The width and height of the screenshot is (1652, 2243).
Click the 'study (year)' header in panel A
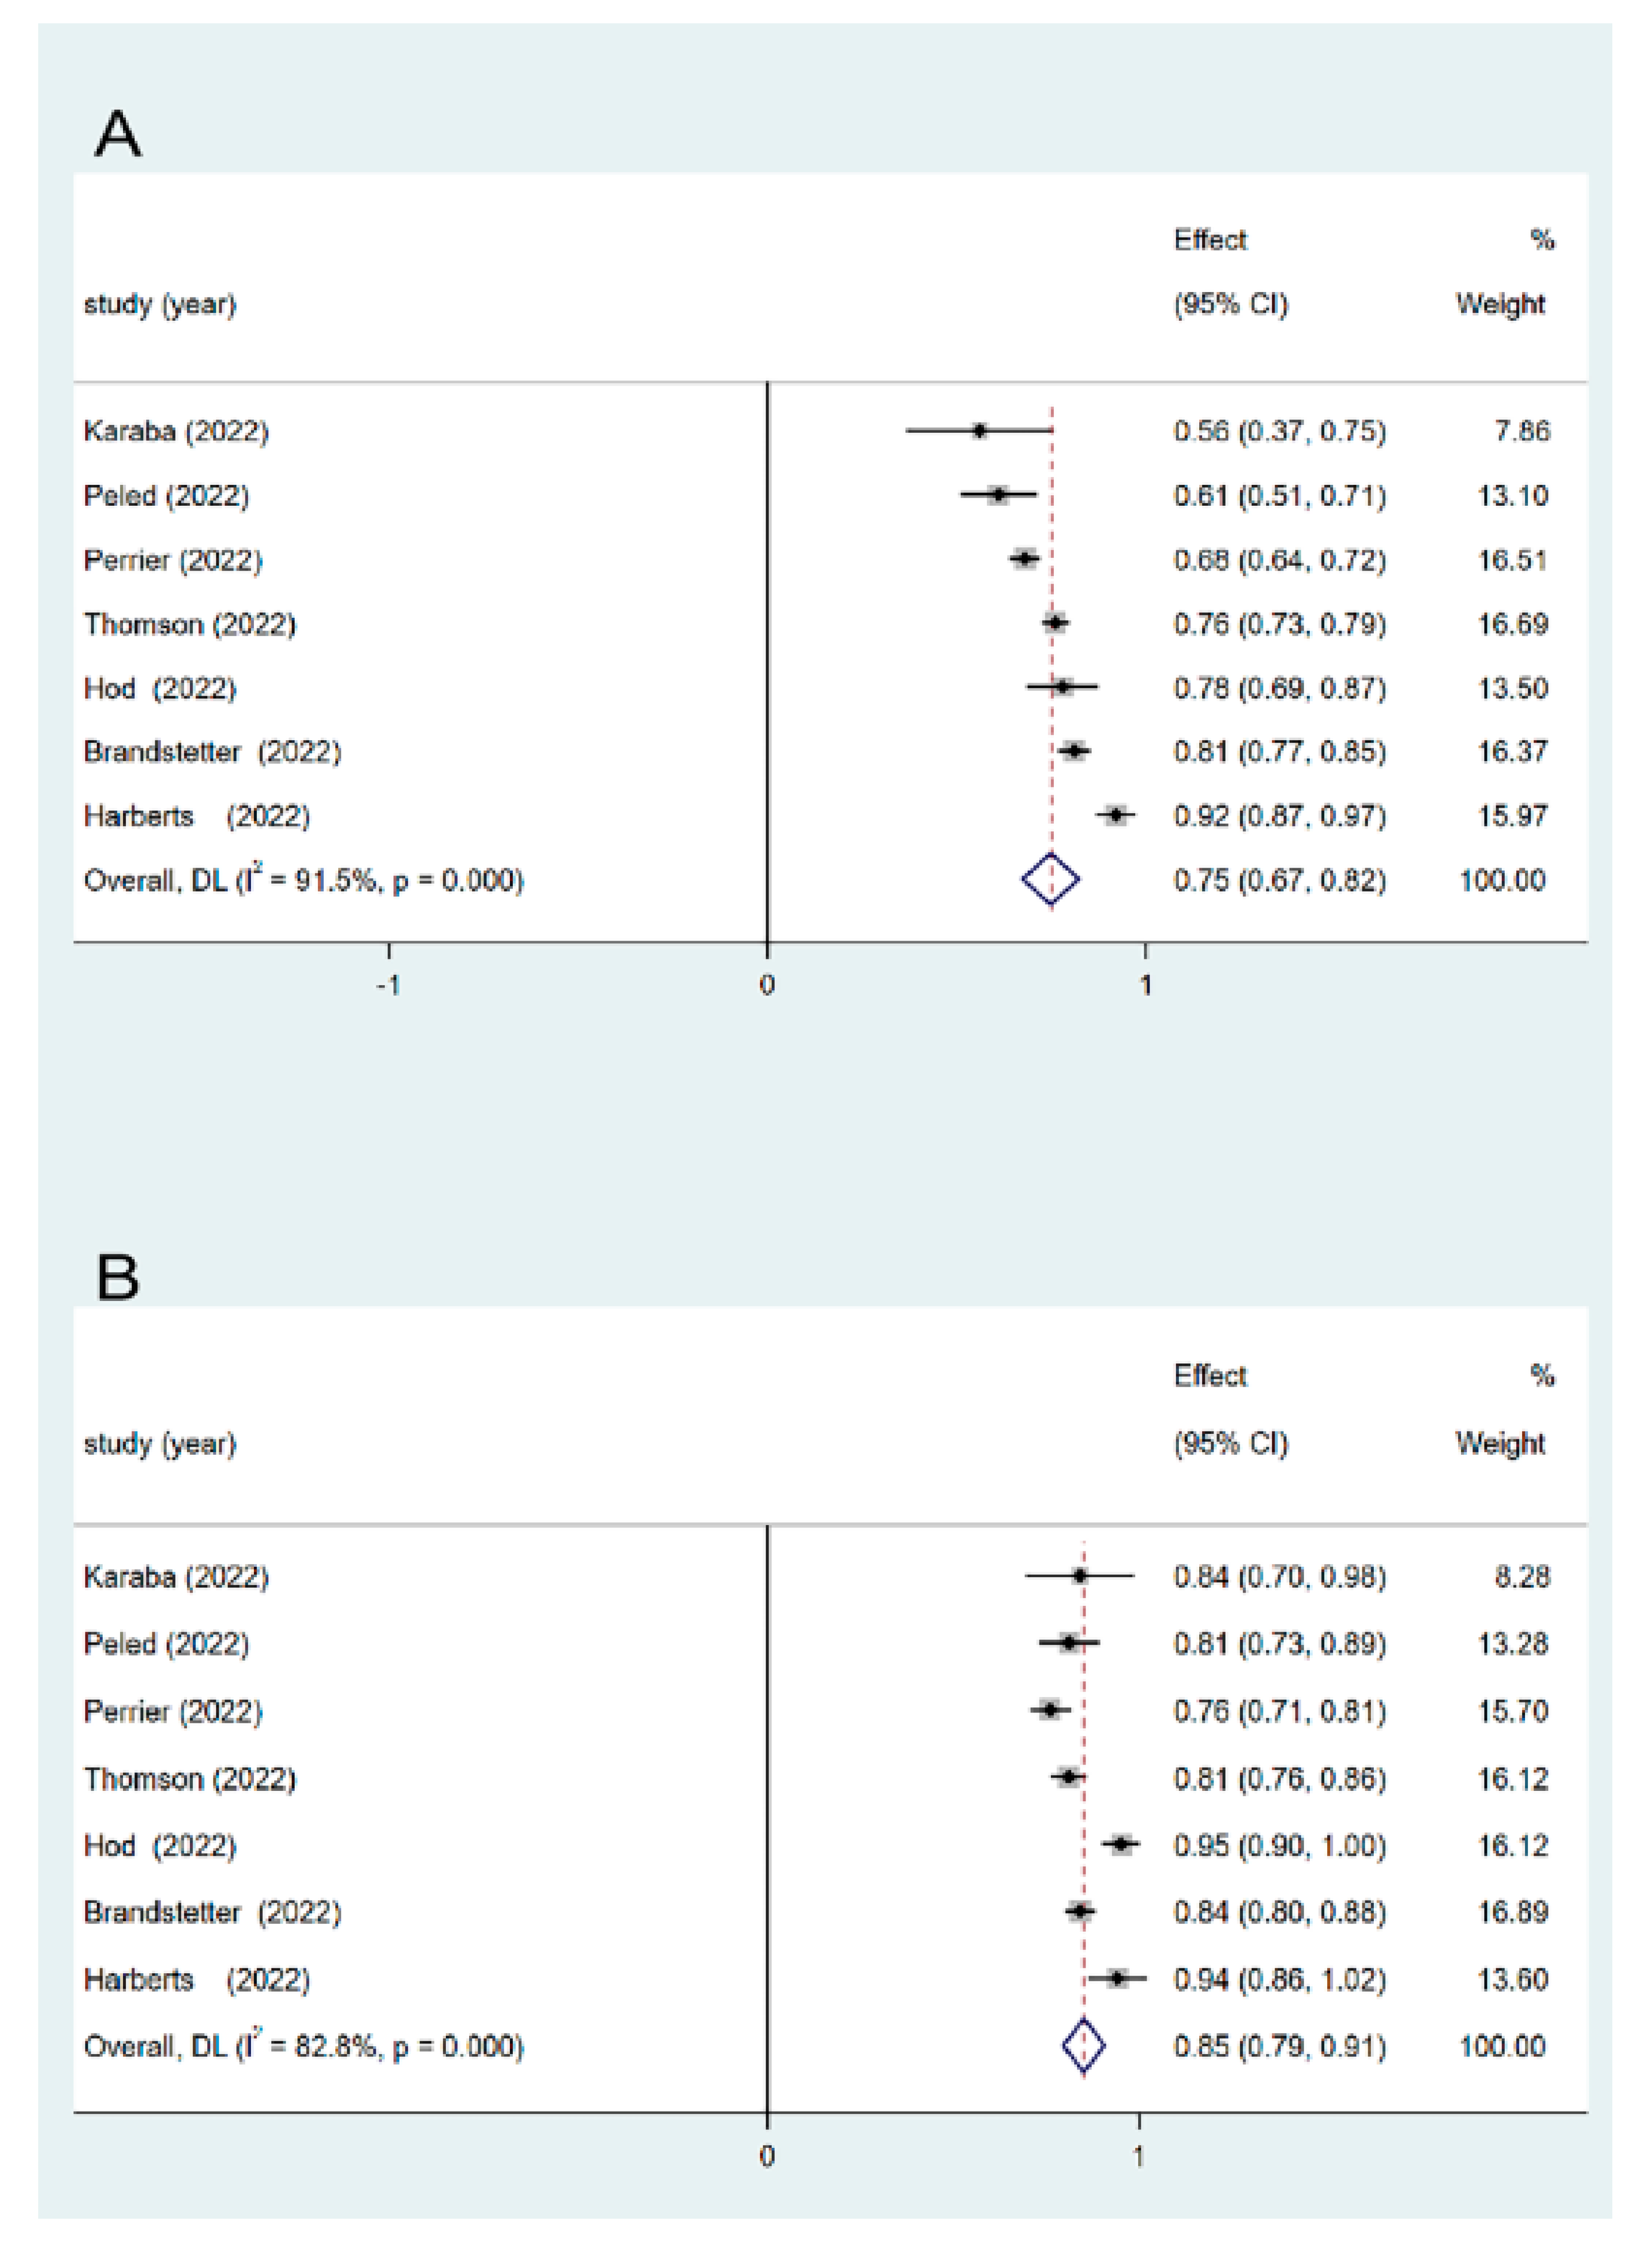(160, 304)
